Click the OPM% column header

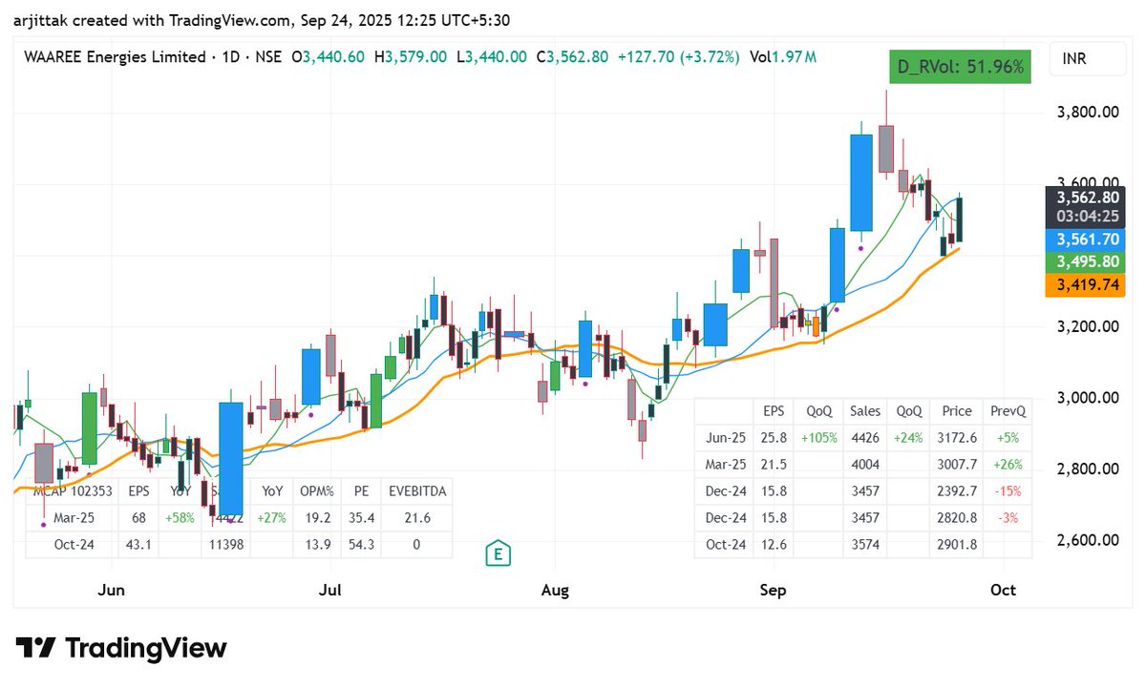[x=316, y=491]
